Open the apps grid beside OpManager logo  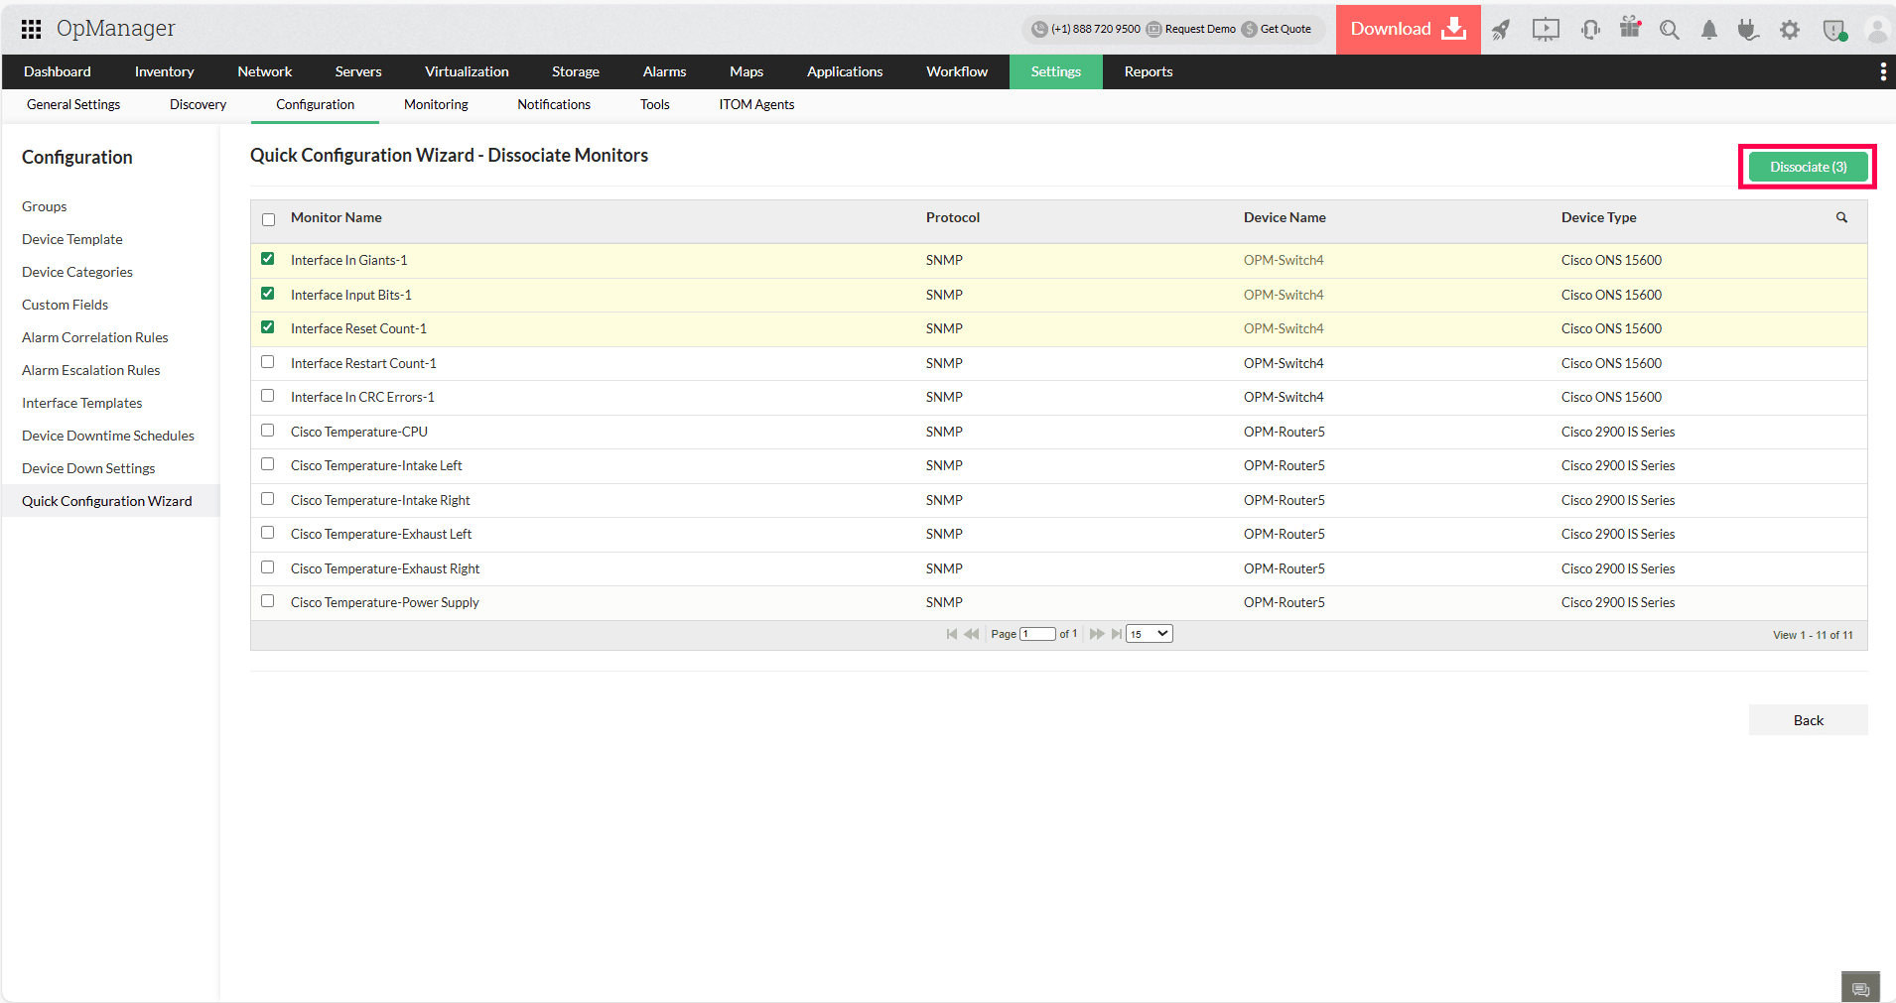click(30, 29)
